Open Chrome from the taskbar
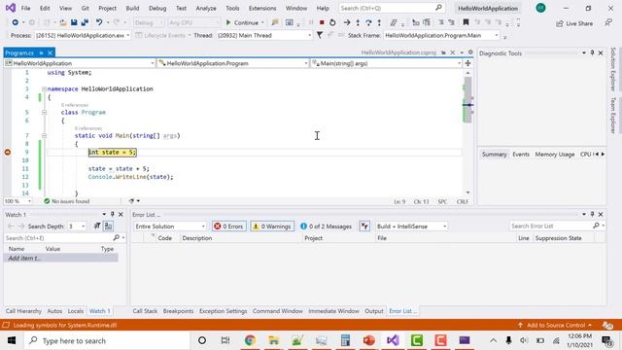This screenshot has width=622, height=350. [250, 340]
